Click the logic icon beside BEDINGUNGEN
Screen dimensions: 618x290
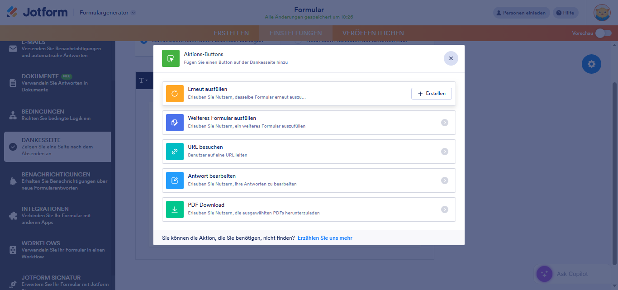click(x=13, y=115)
